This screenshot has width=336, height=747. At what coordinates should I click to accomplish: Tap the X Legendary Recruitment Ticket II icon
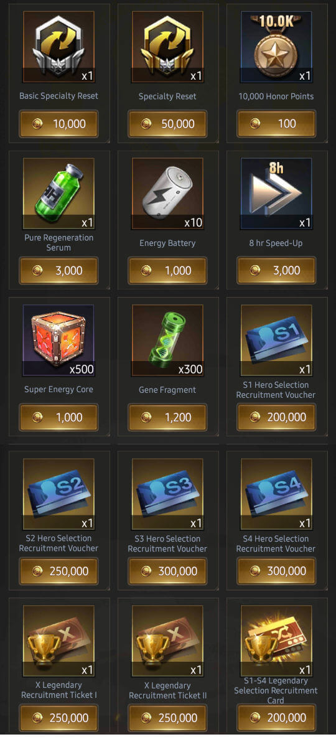tap(167, 641)
